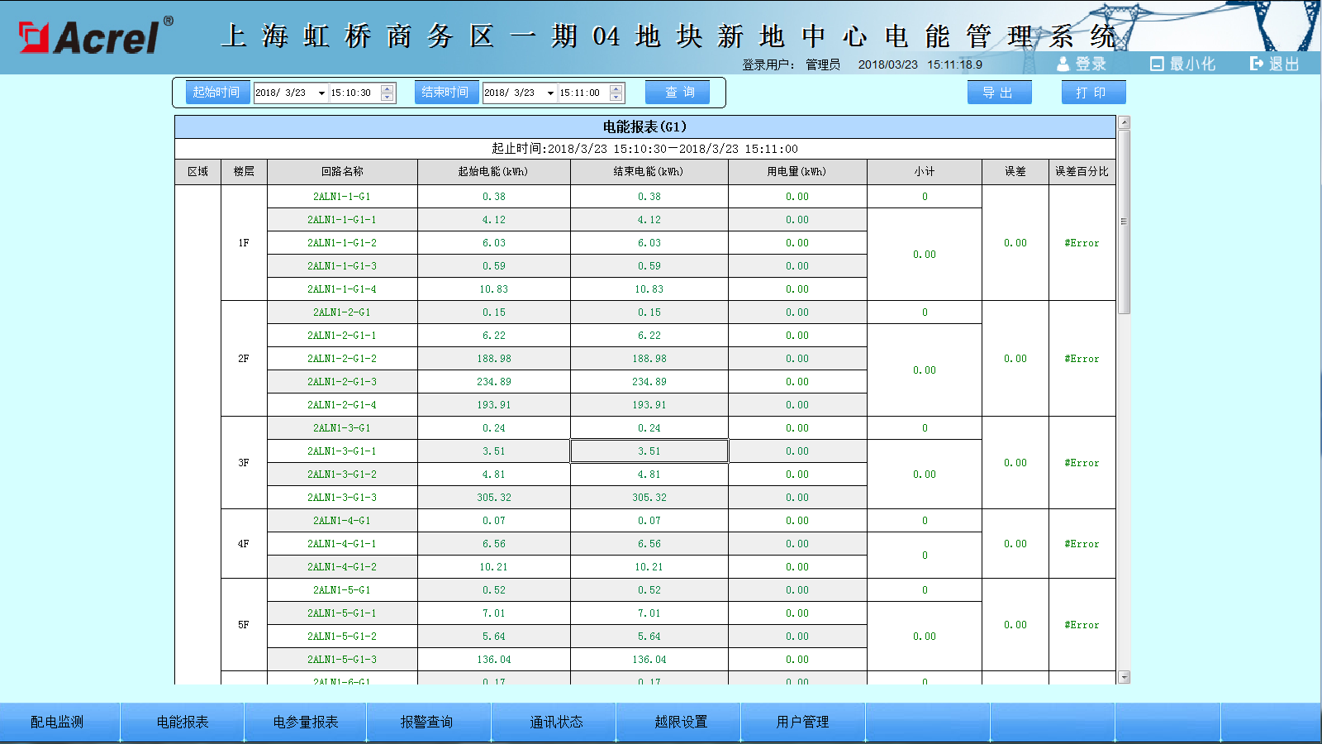Select the 2ALN1-2-G1-2 circuit name cell
1322x744 pixels.
pos(342,359)
